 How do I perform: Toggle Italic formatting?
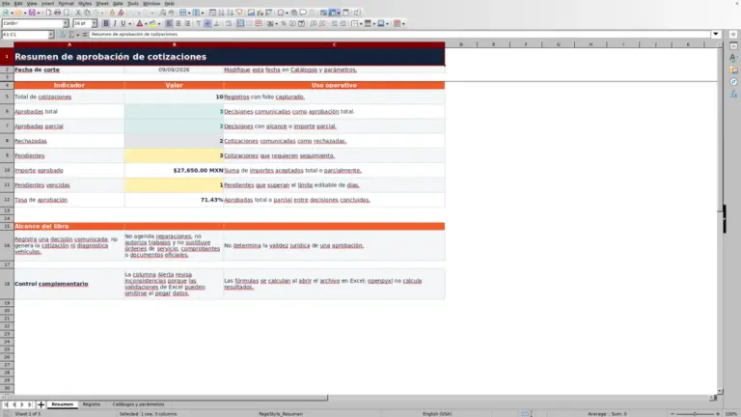pos(115,23)
